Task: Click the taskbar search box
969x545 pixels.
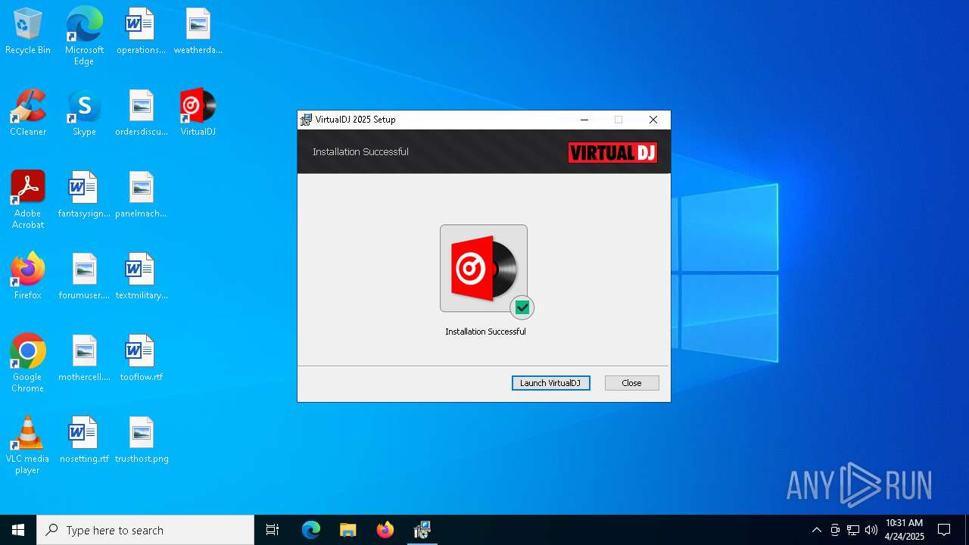Action: coord(145,530)
